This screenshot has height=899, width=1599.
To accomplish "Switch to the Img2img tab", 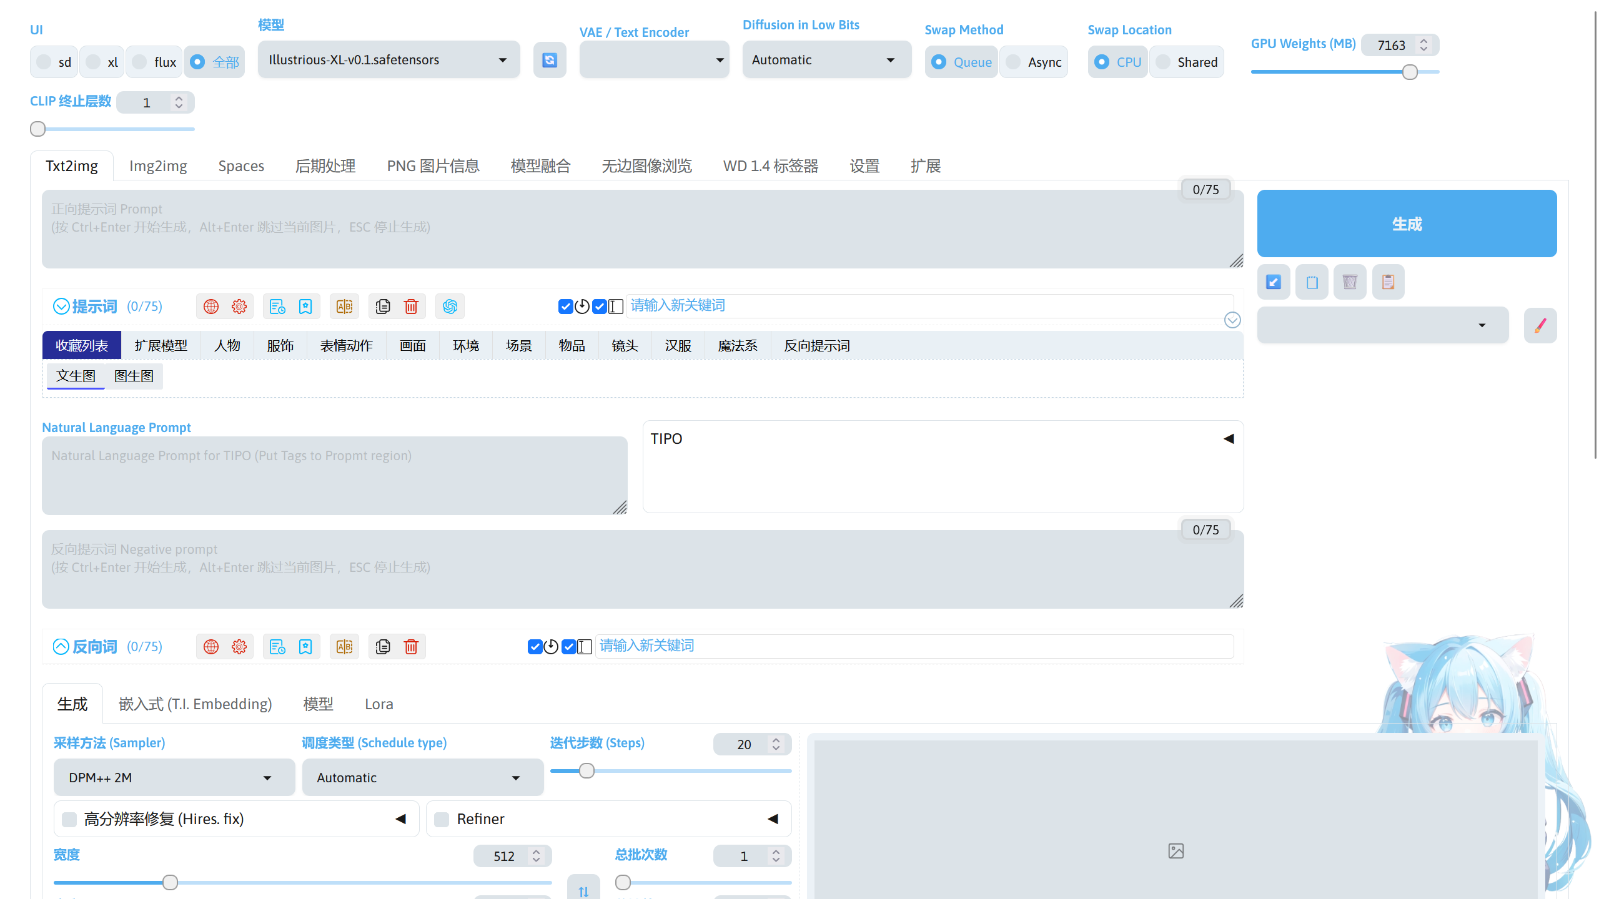I will [x=158, y=166].
